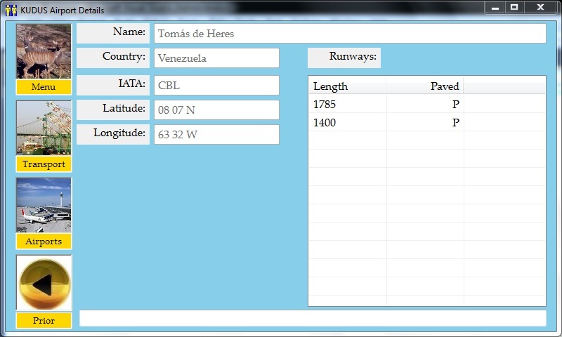Maximize the KUDUS Airport Details window
The height and width of the screenshot is (337, 562).
pos(514,7)
